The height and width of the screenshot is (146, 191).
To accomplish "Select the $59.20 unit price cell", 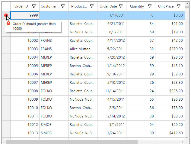I will click(170, 125).
